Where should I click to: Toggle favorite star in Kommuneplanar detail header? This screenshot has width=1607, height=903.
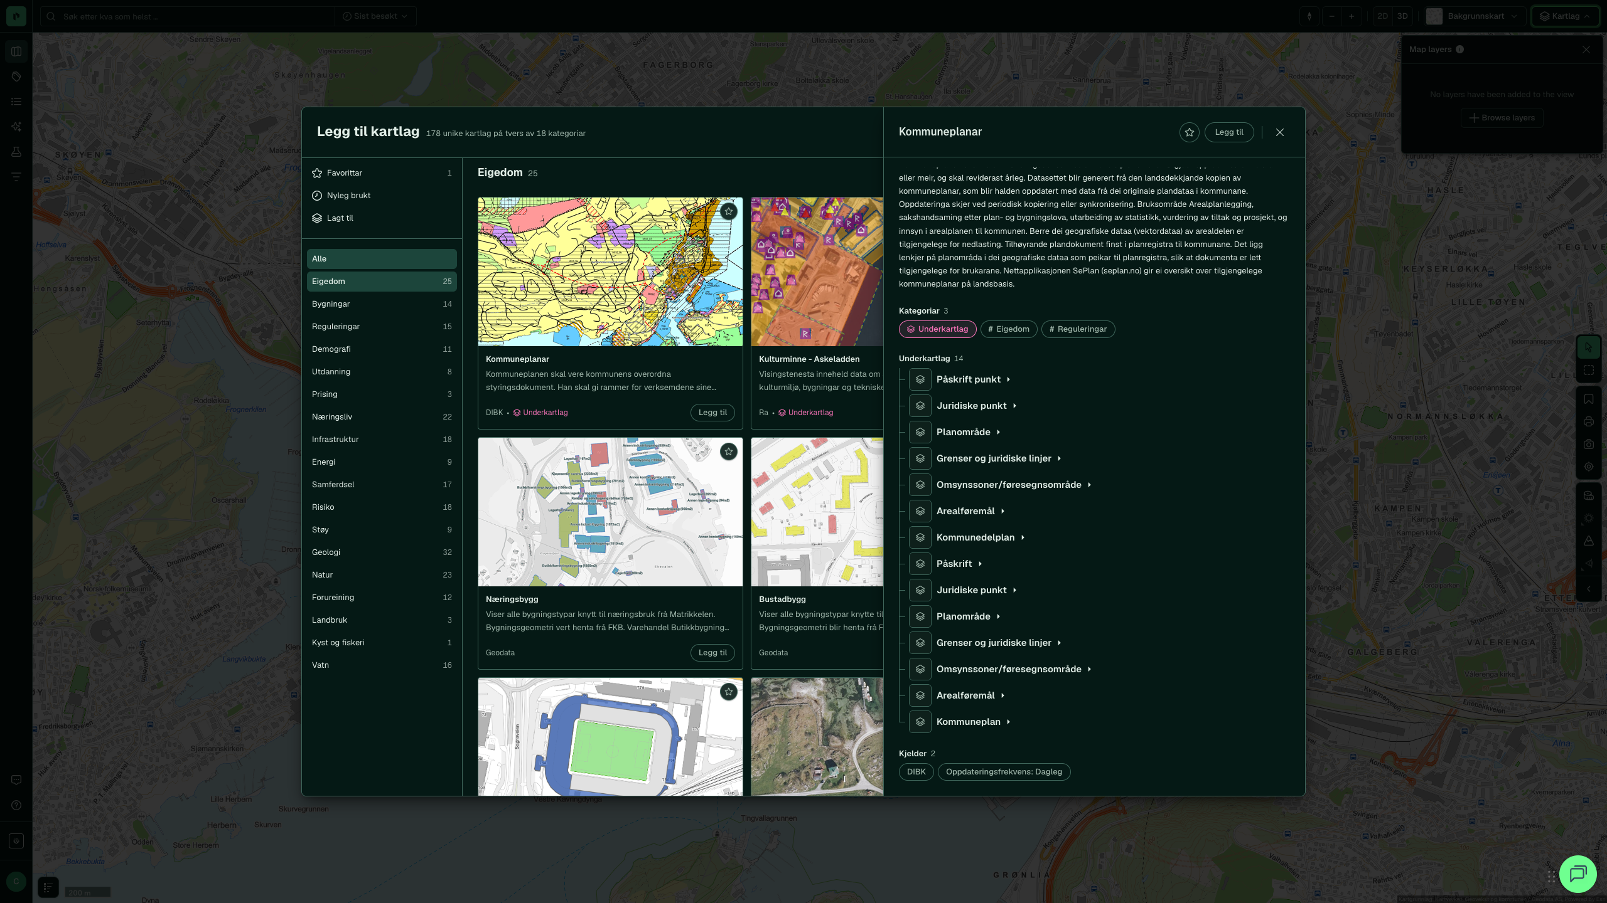(1190, 132)
